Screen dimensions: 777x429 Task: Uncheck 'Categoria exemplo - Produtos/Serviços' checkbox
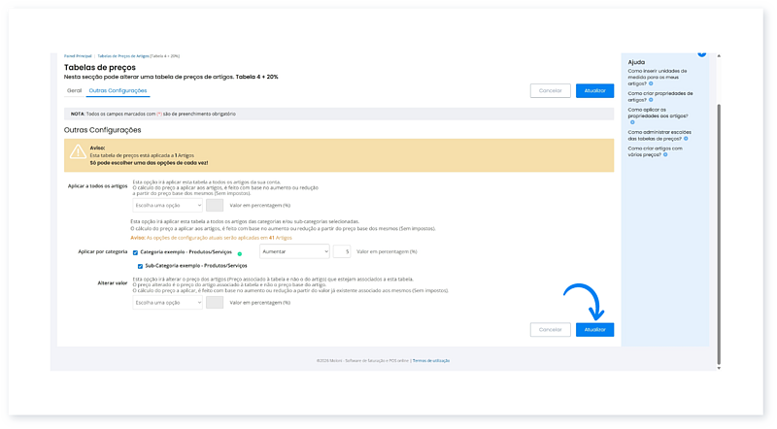[x=135, y=252]
